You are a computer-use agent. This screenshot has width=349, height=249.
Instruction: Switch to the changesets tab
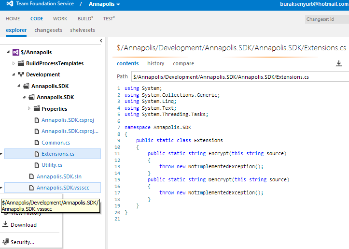click(48, 30)
